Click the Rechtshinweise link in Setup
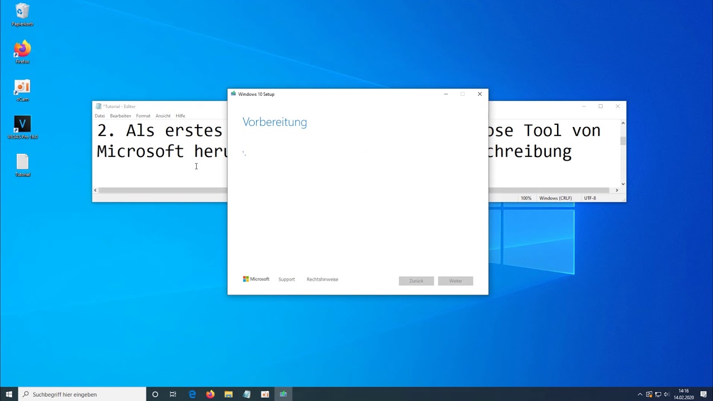 point(323,280)
